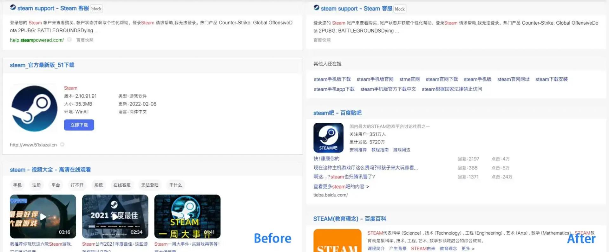Screen dimensions: 609x252
Task: Search related term steam手机app下载
Action: pyautogui.click(x=334, y=89)
